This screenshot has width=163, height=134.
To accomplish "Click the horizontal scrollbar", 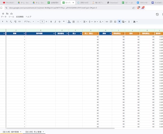I will (x=61, y=128).
